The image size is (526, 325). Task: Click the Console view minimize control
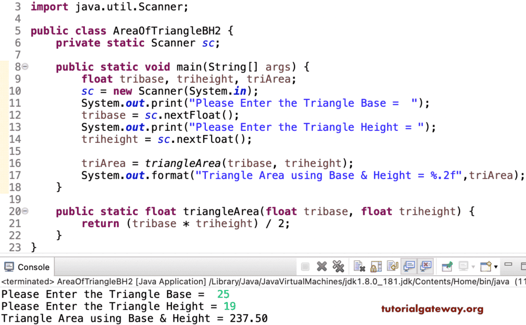pyautogui.click(x=508, y=266)
